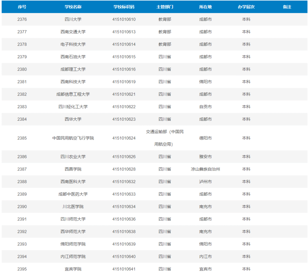
Task: Click the 主管部门 column header
Action: click(165, 7)
